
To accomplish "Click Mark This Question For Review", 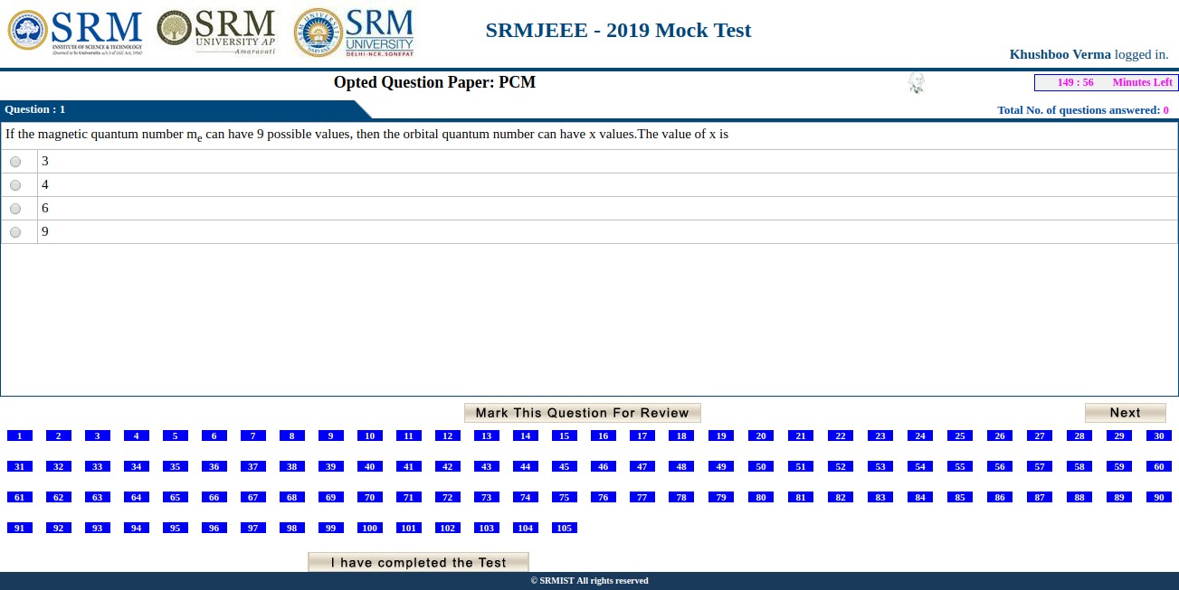I will click(583, 412).
